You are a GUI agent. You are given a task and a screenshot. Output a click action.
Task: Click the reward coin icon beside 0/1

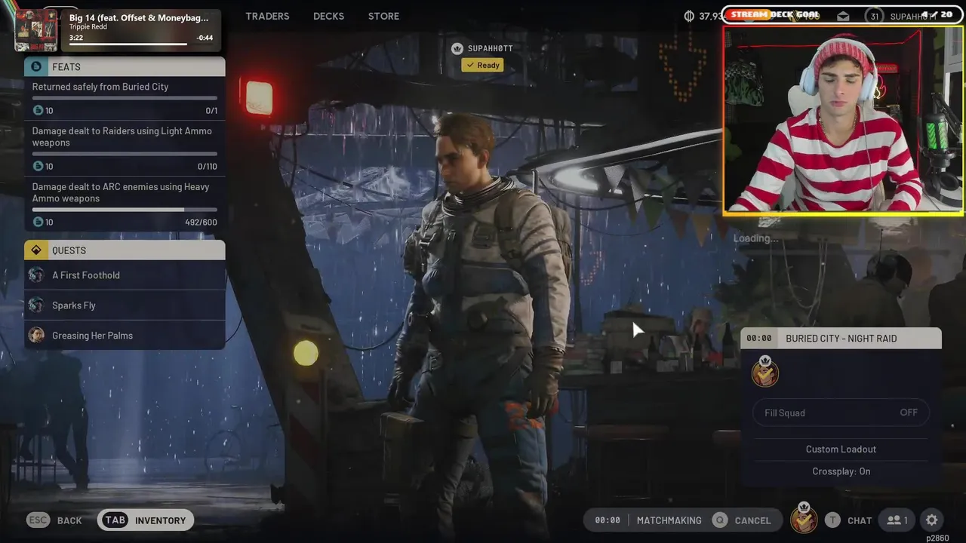(38, 110)
